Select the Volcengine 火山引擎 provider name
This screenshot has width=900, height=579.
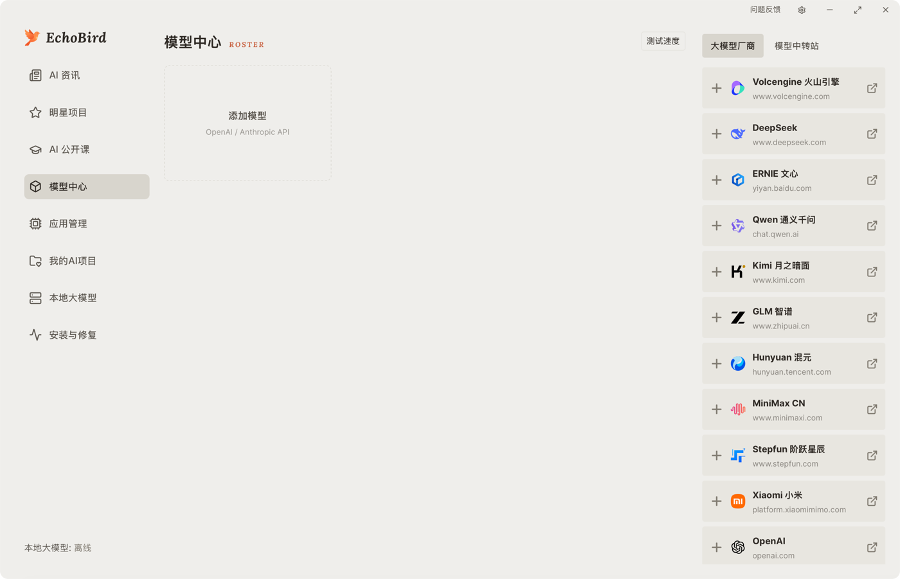(796, 82)
